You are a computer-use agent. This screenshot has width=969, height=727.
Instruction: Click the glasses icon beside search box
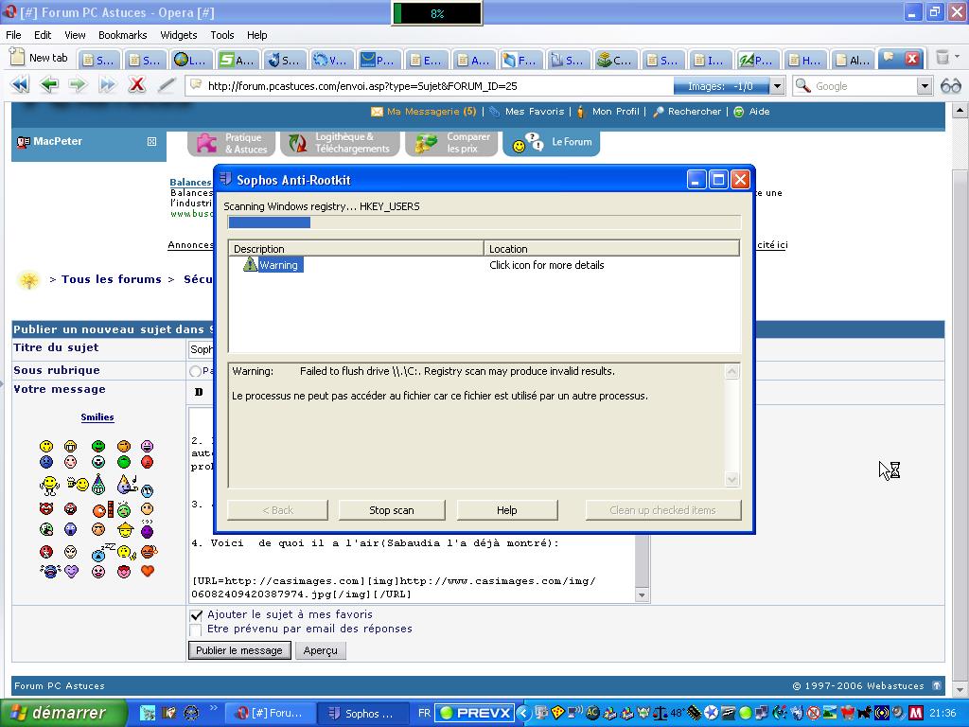(950, 86)
